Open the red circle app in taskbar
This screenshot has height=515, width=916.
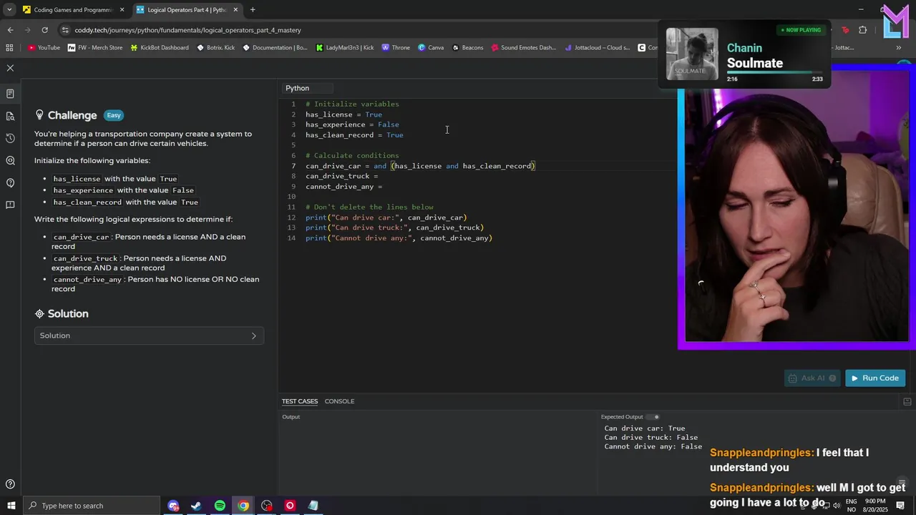click(x=290, y=506)
